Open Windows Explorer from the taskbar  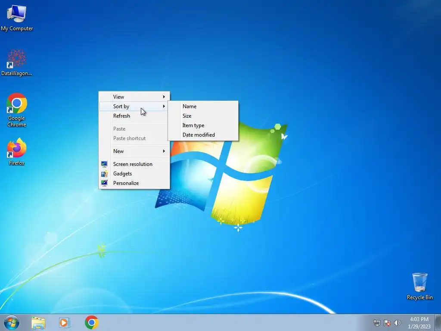pyautogui.click(x=38, y=323)
